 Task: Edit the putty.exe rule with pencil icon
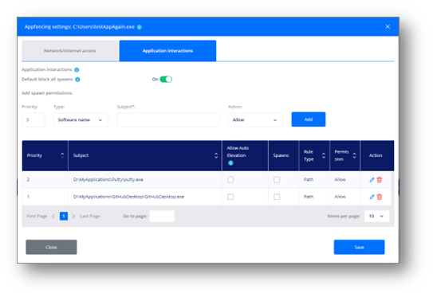372,180
